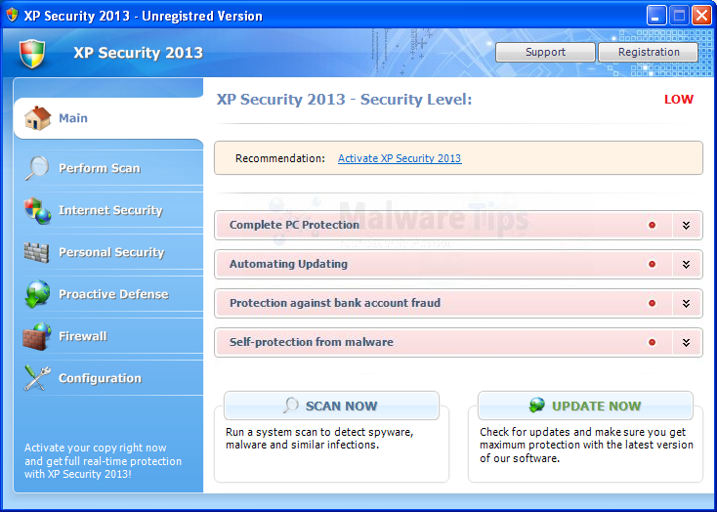Click the red status dot for bank account fraud
This screenshot has width=717, height=512.
click(653, 303)
